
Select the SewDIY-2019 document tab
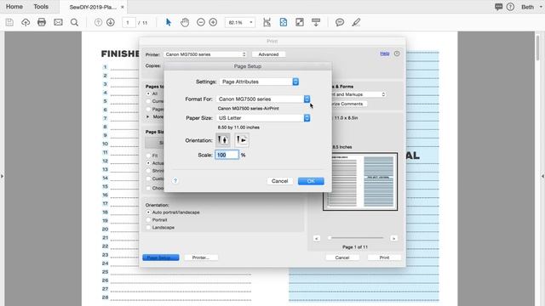[93, 7]
